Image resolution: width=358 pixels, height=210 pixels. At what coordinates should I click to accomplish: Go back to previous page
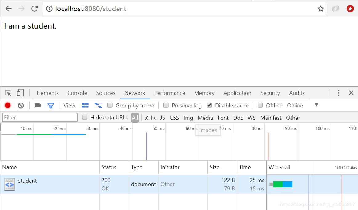pyautogui.click(x=8, y=9)
